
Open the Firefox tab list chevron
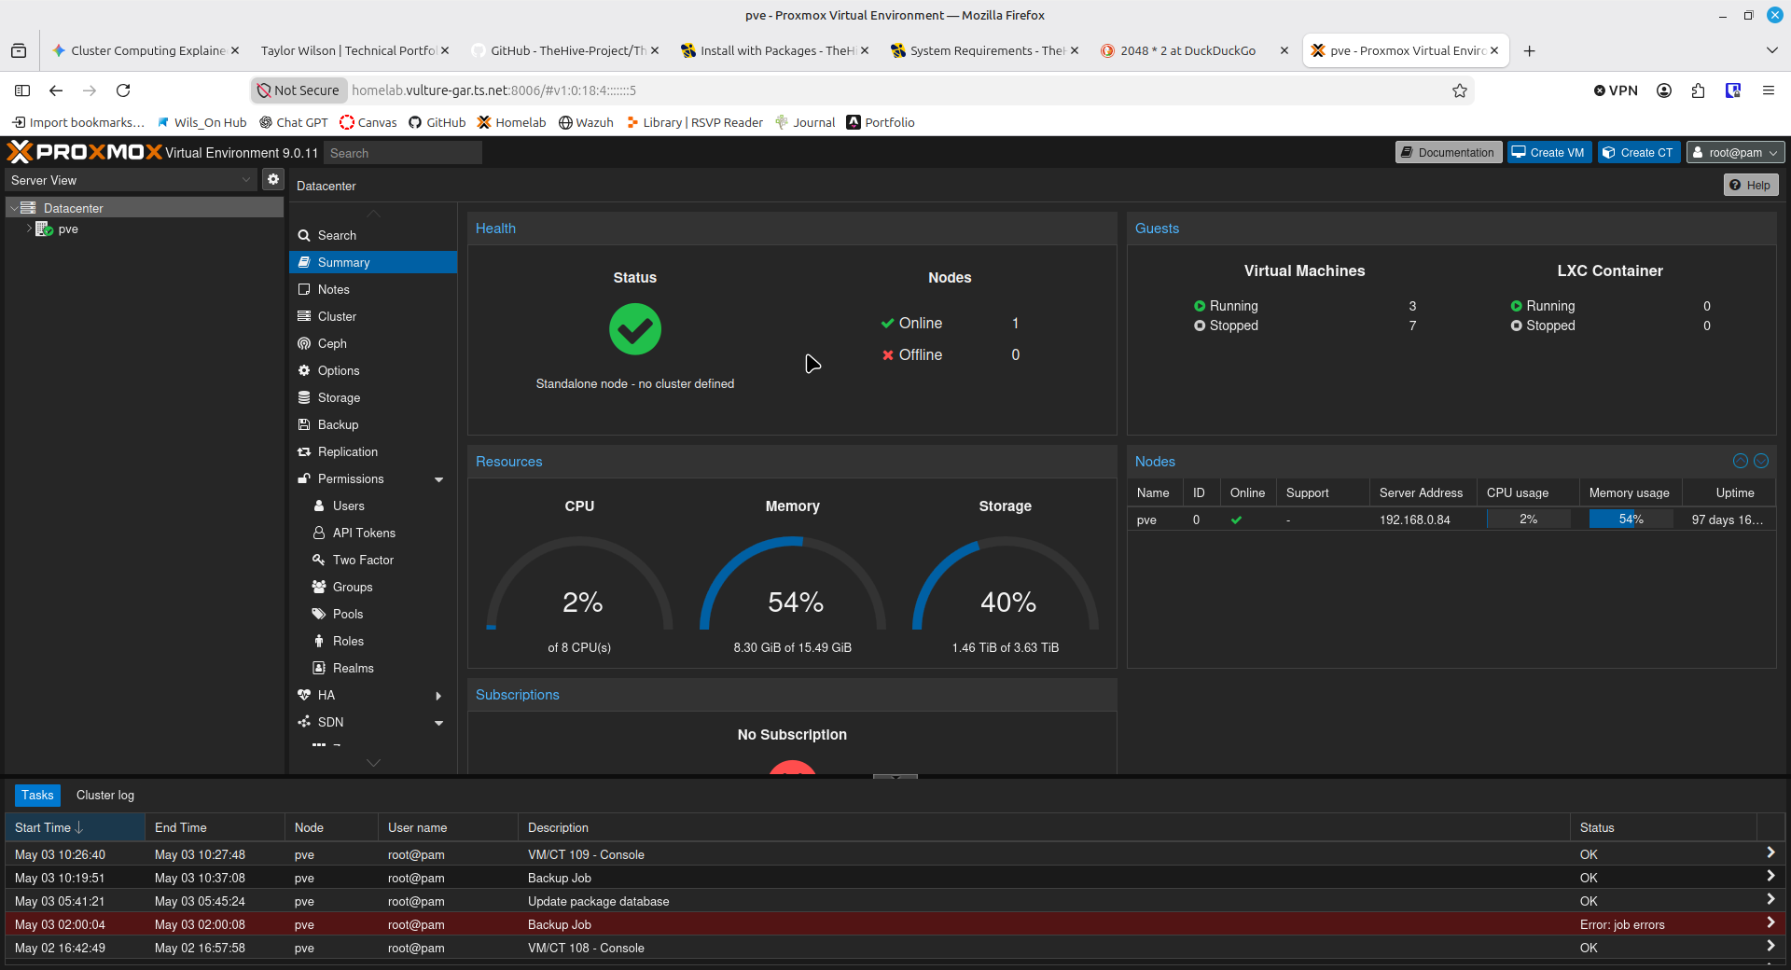(1771, 50)
